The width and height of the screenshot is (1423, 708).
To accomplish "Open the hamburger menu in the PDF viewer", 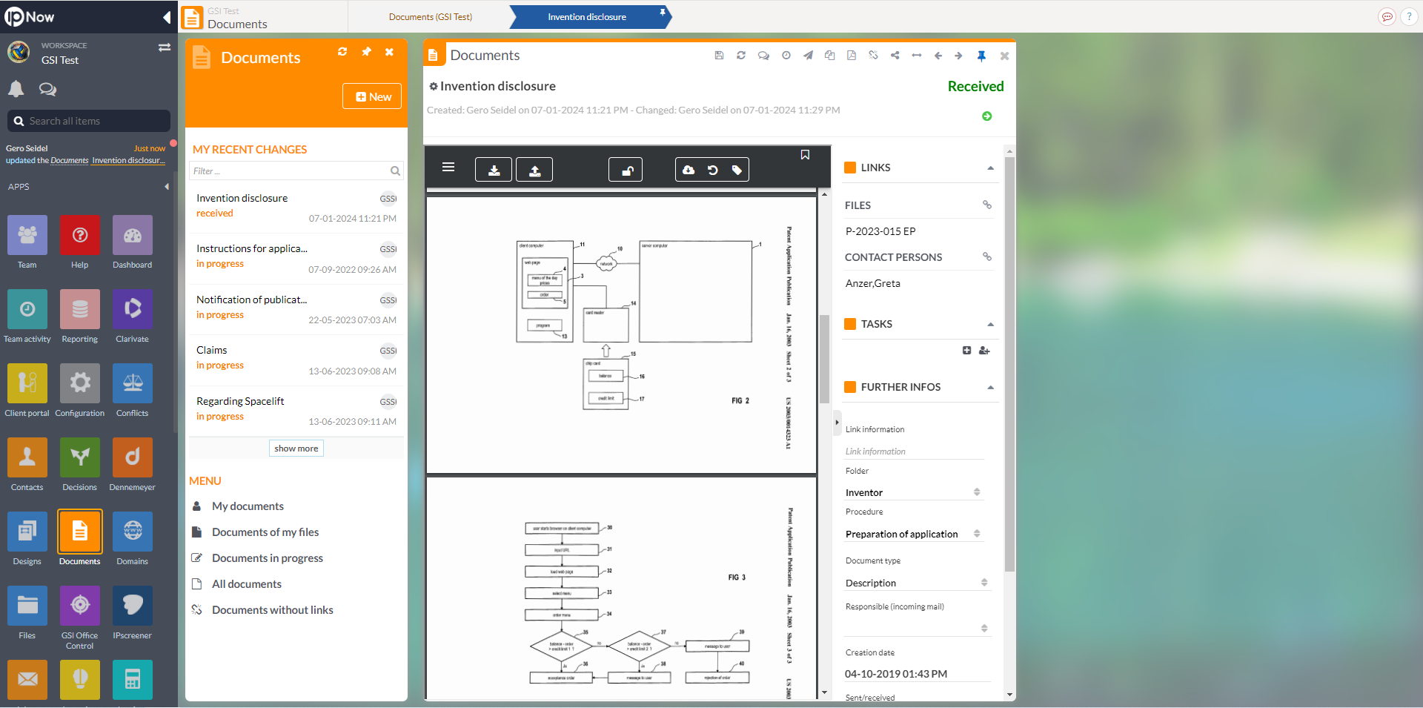I will 448,167.
